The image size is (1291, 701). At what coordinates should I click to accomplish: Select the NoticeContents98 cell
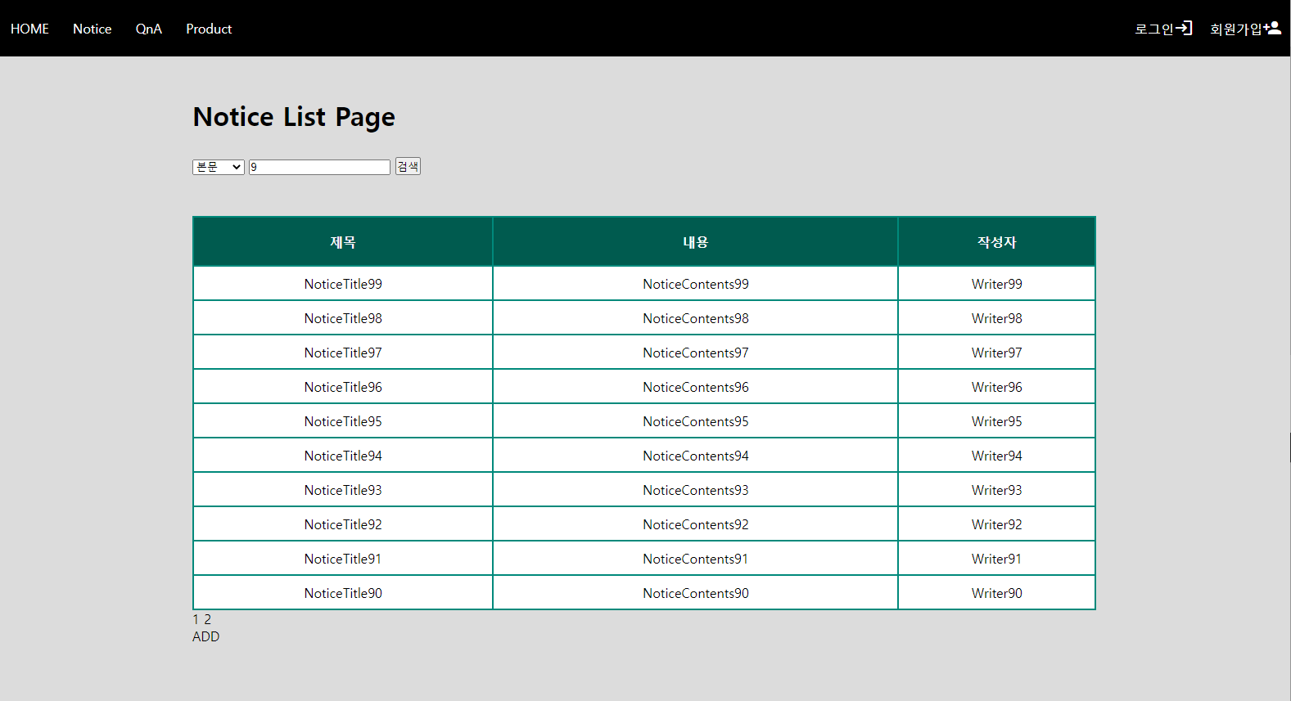(x=695, y=318)
